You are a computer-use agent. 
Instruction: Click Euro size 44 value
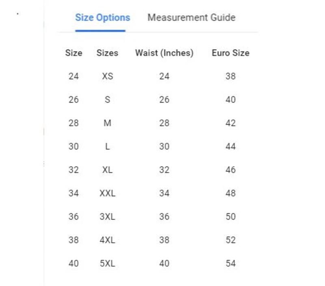(230, 147)
